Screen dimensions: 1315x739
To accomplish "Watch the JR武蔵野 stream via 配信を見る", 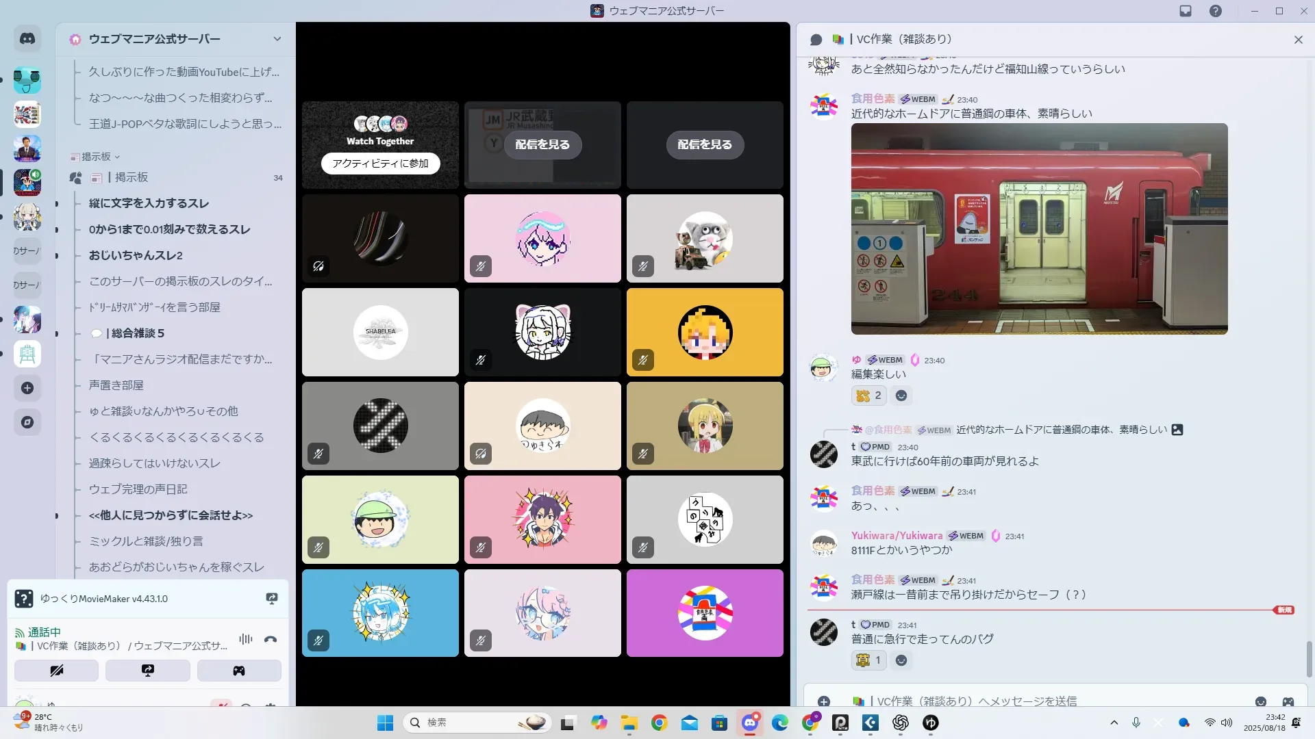I will tap(542, 144).
